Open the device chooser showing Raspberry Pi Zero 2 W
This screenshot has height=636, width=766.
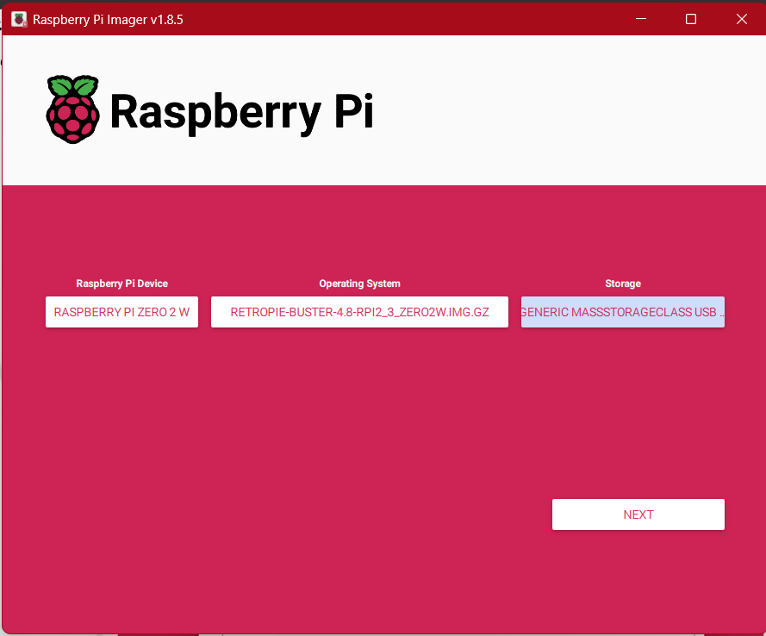coord(121,312)
